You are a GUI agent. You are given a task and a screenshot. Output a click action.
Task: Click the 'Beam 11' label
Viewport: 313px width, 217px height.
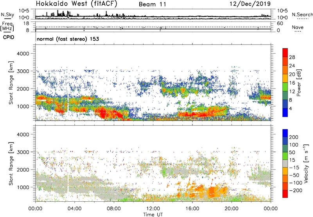coord(152,4)
